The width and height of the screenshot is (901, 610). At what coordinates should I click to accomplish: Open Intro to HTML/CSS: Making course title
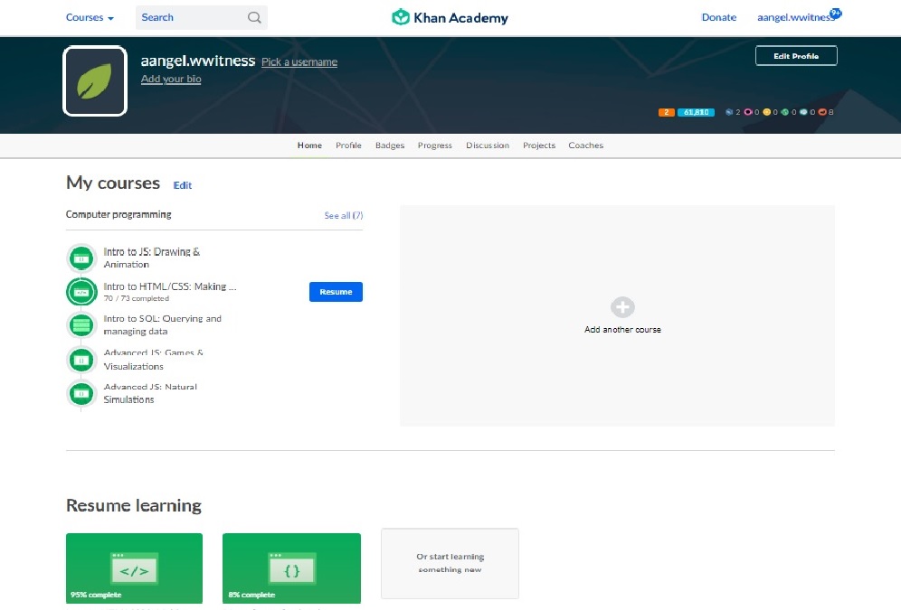[x=170, y=286]
